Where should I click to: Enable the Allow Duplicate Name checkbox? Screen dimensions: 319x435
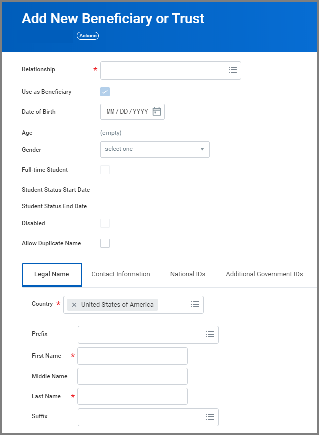[105, 243]
